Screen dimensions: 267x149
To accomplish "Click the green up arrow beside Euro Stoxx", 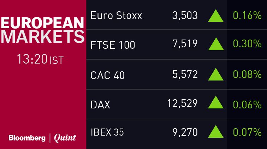I will click(x=216, y=16).
